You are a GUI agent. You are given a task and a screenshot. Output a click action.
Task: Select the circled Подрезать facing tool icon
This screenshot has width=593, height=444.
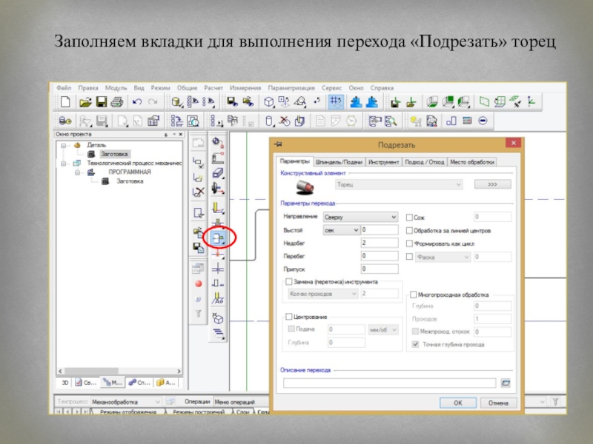pos(218,238)
